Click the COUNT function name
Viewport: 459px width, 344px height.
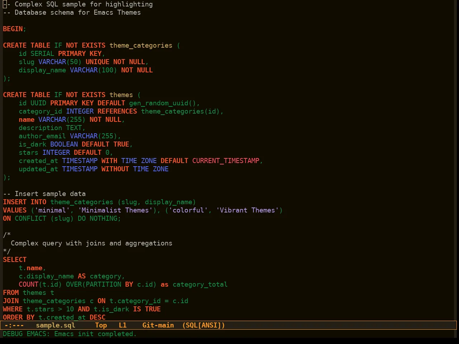point(28,285)
